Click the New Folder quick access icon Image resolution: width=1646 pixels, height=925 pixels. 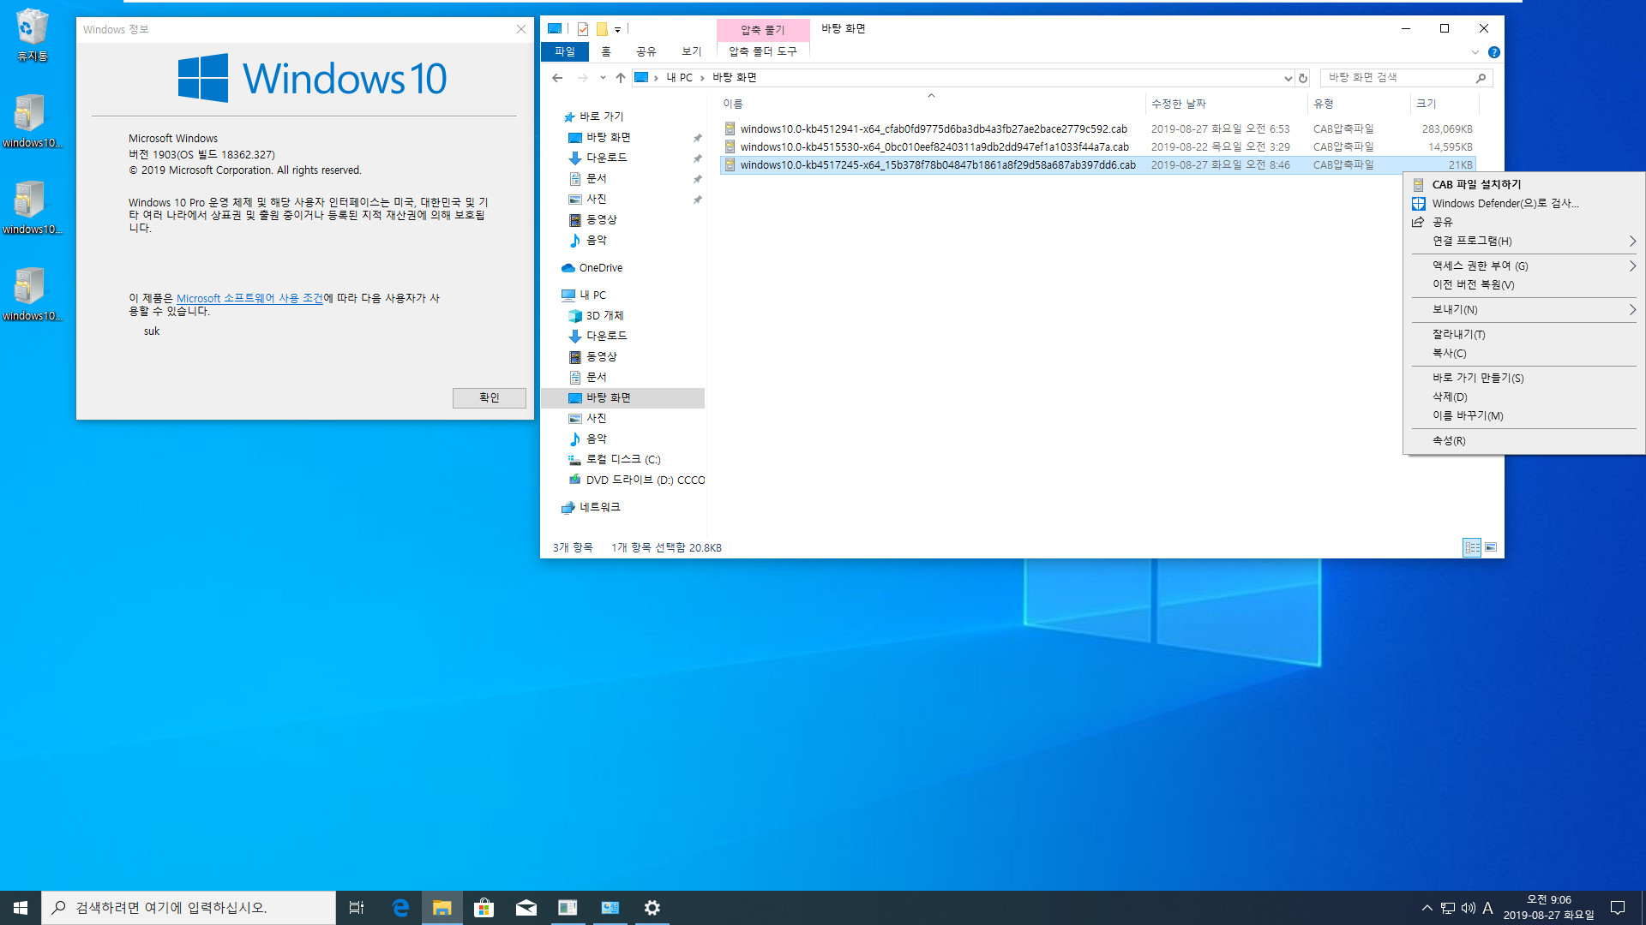tap(602, 29)
